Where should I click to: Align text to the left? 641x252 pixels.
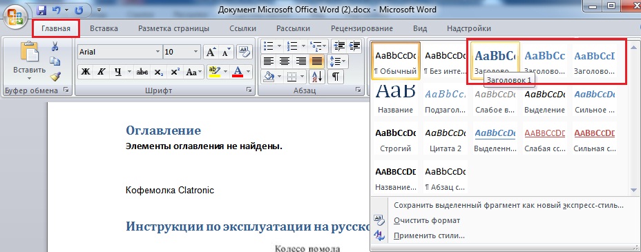coord(268,61)
